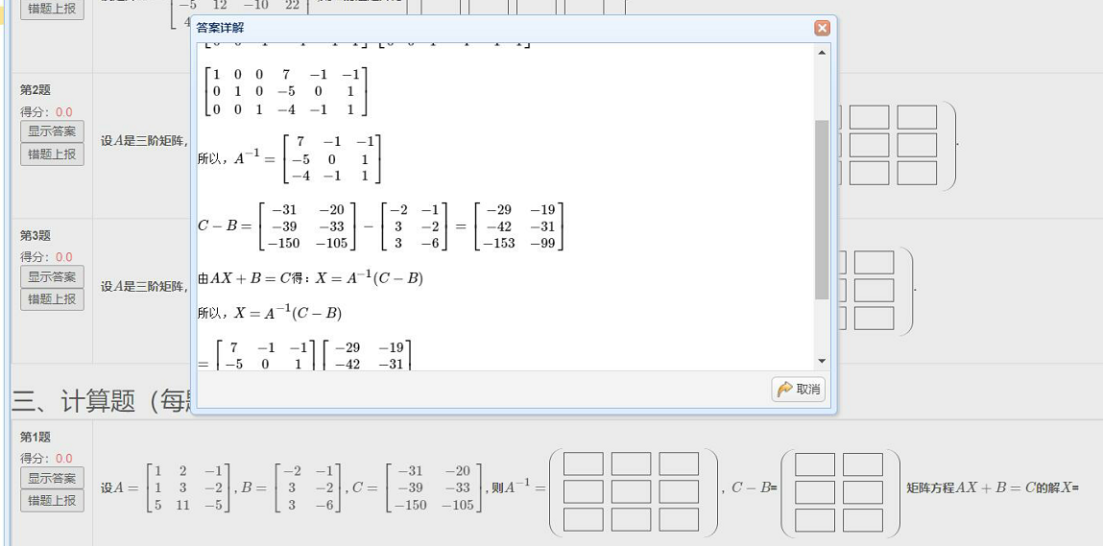This screenshot has width=1103, height=546.
Task: Click the middle-right answer box of 第3题's matrix
Action: pyautogui.click(x=874, y=291)
